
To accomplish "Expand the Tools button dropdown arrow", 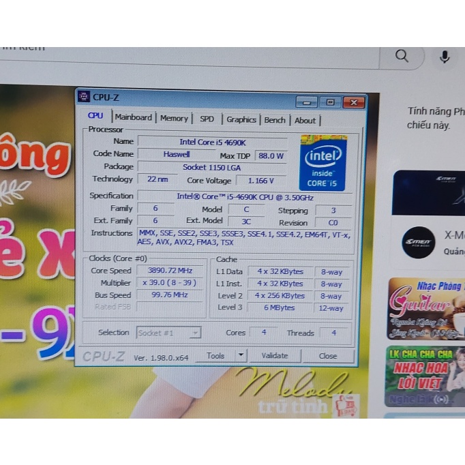I will pos(240,355).
